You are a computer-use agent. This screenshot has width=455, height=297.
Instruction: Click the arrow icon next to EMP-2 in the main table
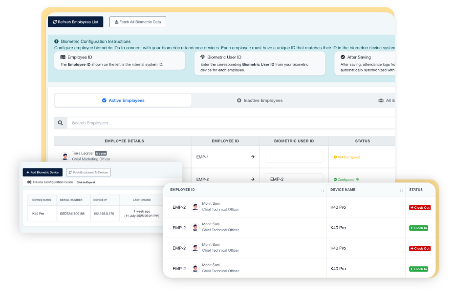[253, 179]
